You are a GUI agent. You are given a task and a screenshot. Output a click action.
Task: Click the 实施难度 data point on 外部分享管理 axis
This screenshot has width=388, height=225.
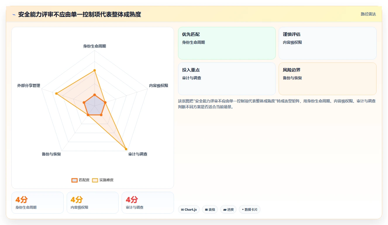(x=56, y=93)
